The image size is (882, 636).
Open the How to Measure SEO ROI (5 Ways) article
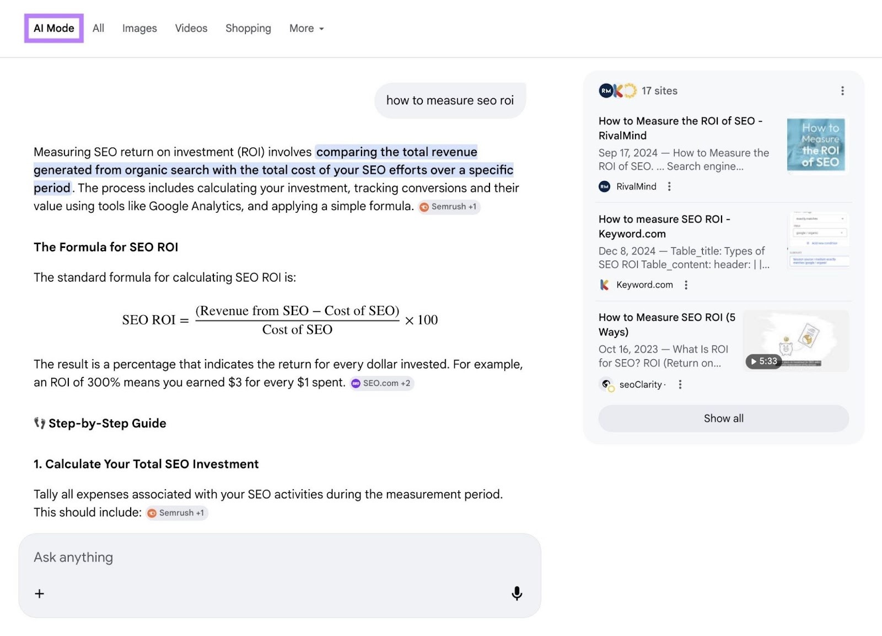pyautogui.click(x=666, y=325)
